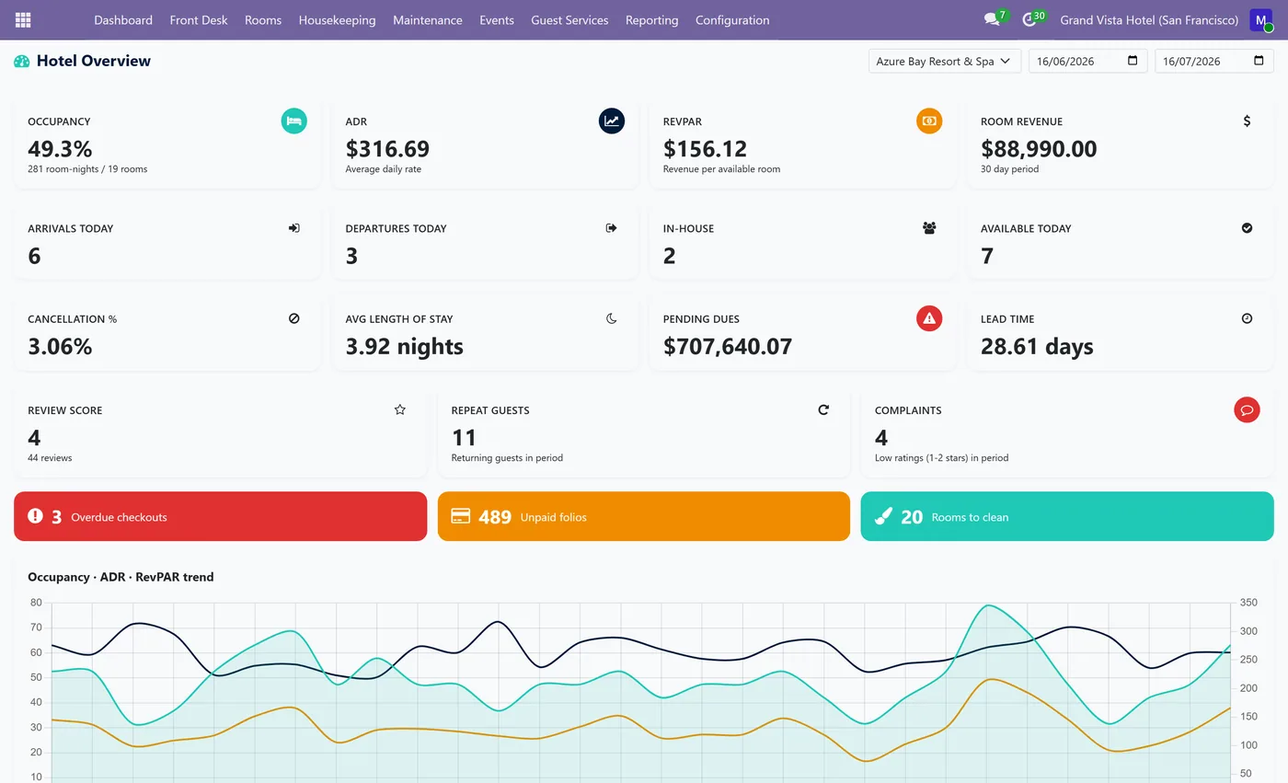Image resolution: width=1288 pixels, height=783 pixels.
Task: Click the '30 day period' text
Action: [x=1009, y=168]
